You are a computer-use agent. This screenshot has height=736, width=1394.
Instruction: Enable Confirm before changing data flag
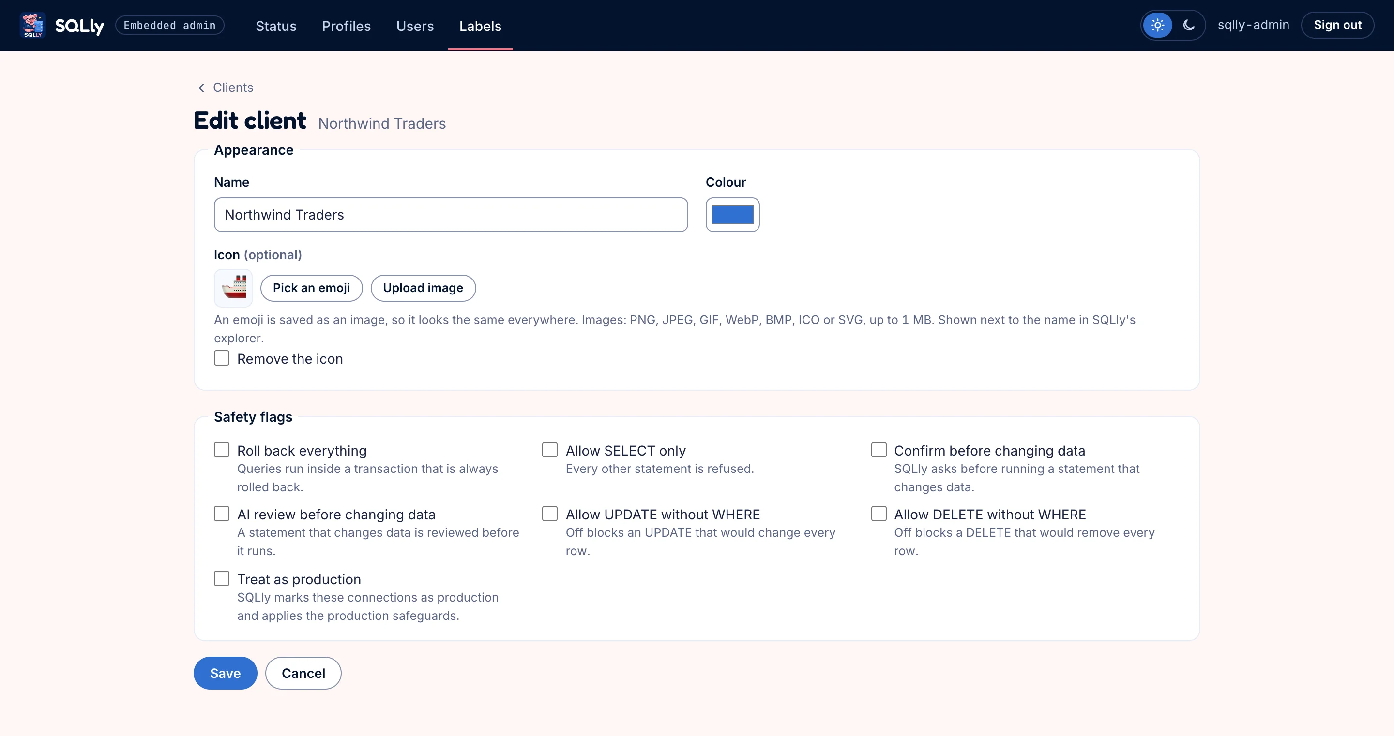point(879,450)
